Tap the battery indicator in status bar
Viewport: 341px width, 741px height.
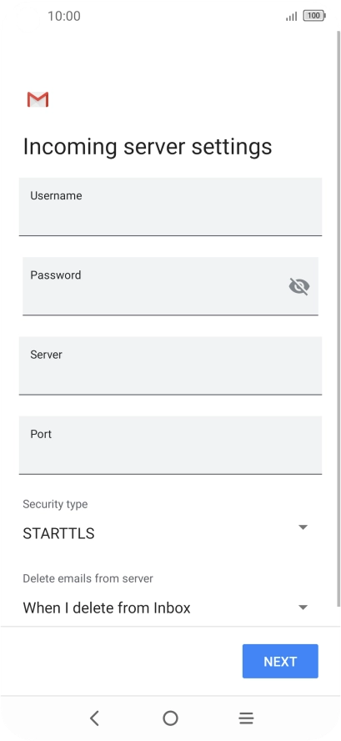point(313,16)
